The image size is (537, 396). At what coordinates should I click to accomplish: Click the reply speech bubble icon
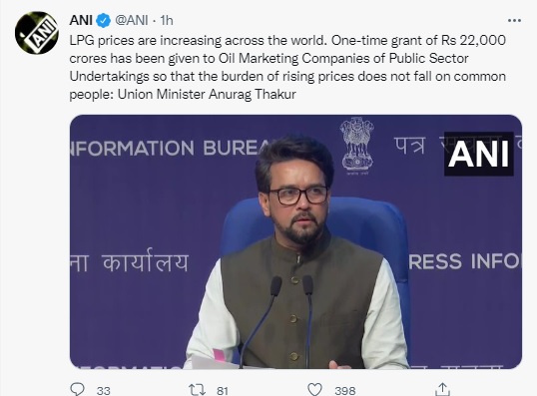77,389
